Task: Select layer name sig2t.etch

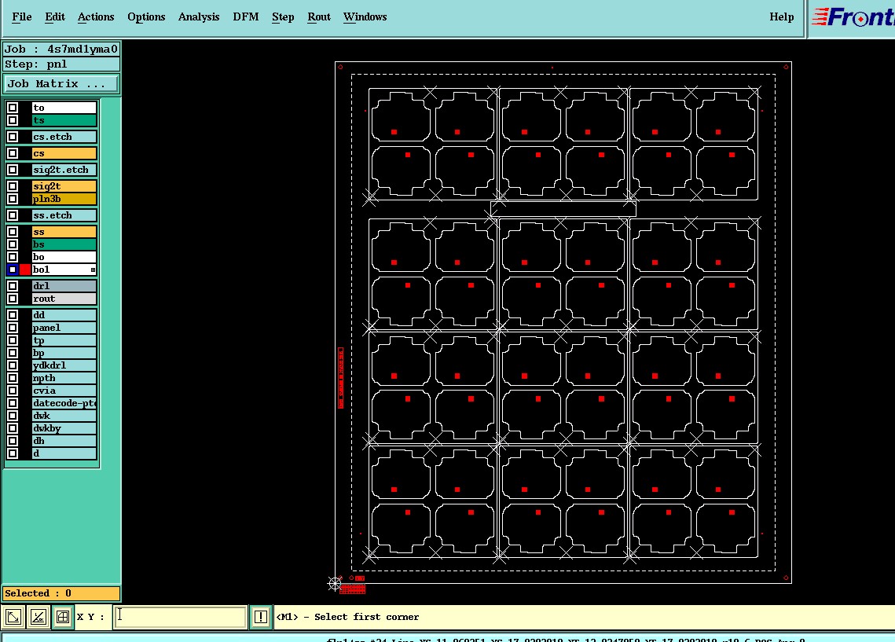Action: pyautogui.click(x=64, y=170)
